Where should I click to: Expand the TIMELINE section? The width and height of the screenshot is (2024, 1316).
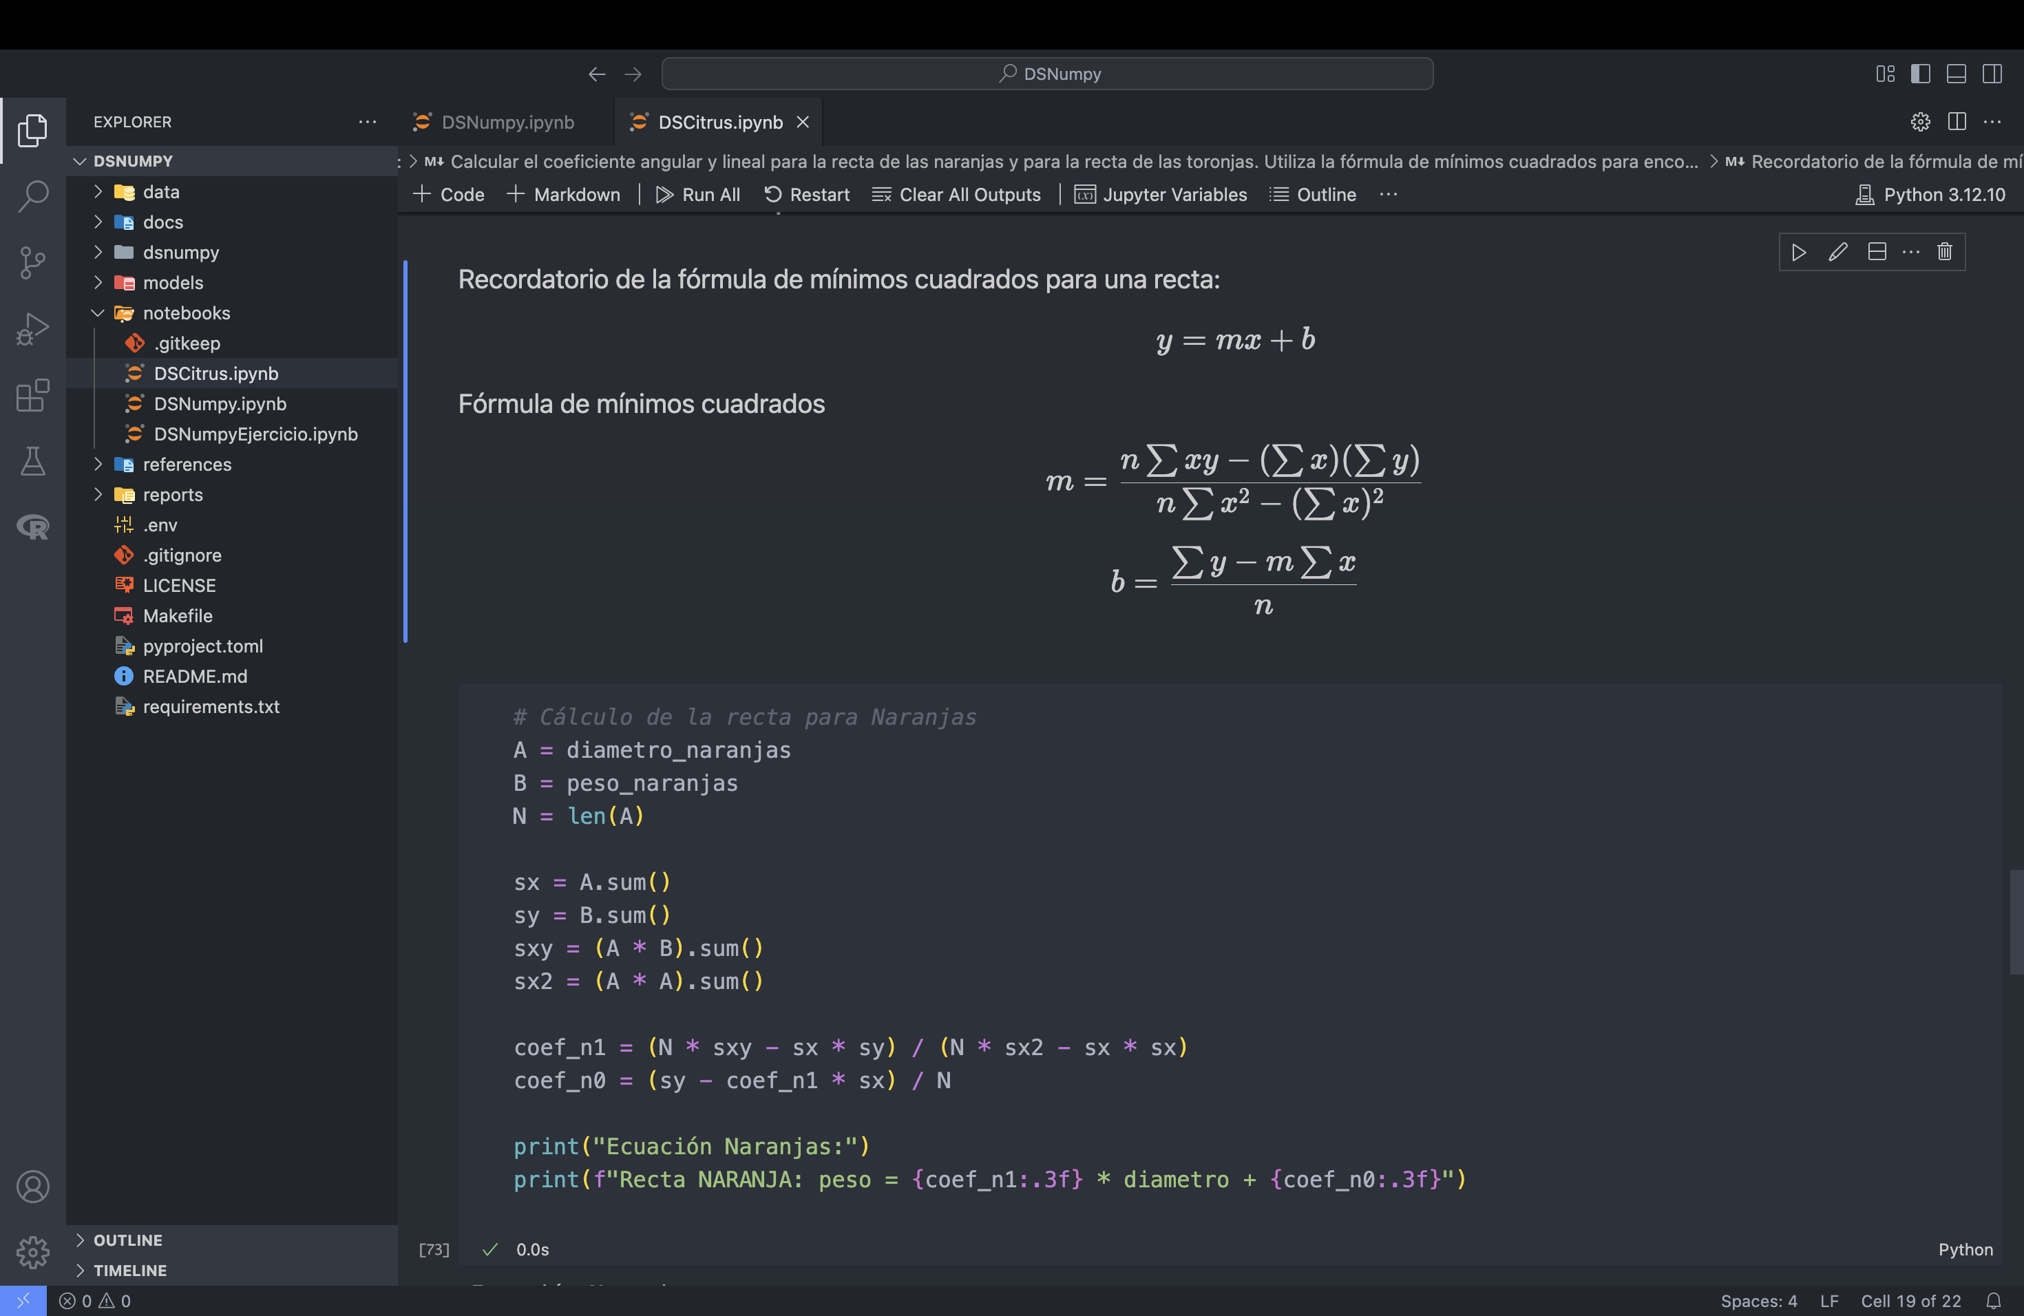(232, 1270)
